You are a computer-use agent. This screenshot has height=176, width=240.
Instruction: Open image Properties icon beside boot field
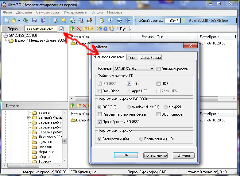(x=62, y=29)
